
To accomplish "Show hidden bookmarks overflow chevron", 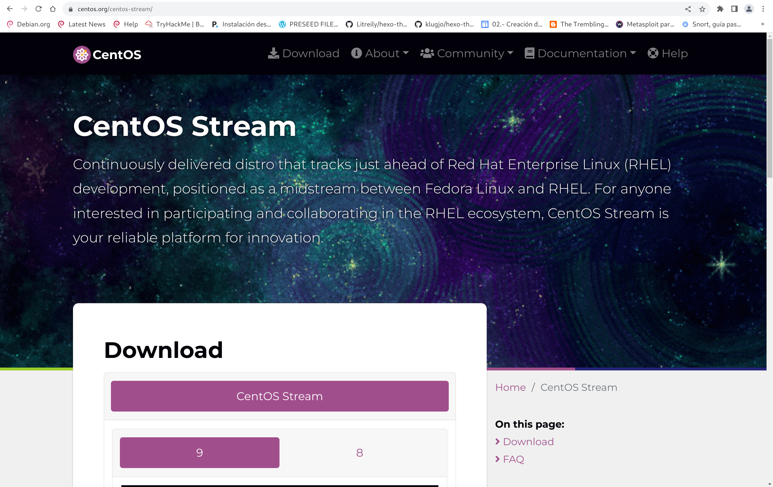I will [x=762, y=24].
